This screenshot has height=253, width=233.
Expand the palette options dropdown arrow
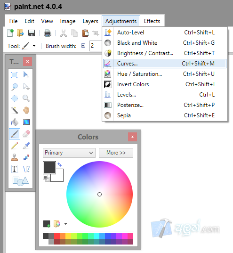65,224
